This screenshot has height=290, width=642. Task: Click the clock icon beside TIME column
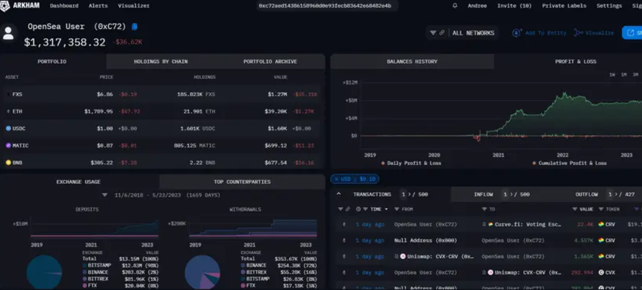[358, 209]
